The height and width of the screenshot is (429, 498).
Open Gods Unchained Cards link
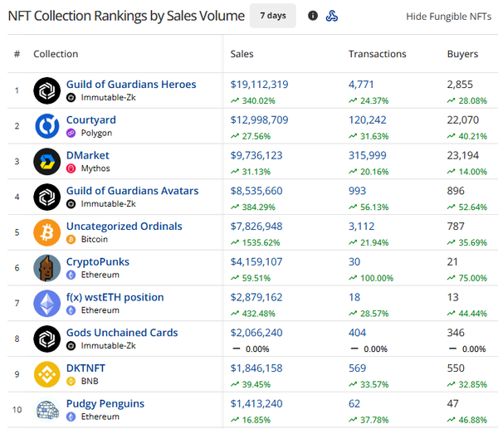[122, 333]
